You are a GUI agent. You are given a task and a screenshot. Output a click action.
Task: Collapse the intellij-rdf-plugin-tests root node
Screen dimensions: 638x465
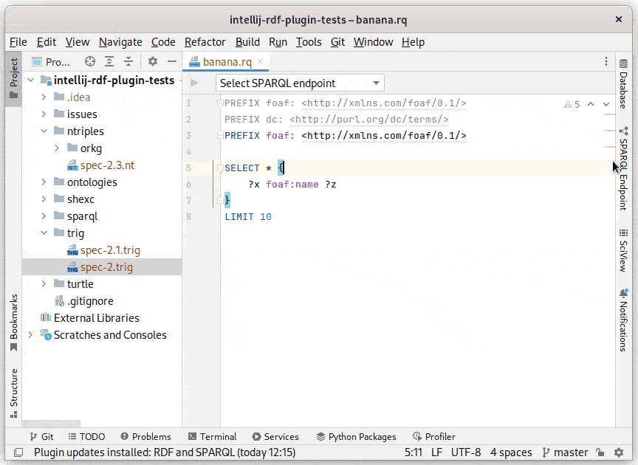pos(31,80)
